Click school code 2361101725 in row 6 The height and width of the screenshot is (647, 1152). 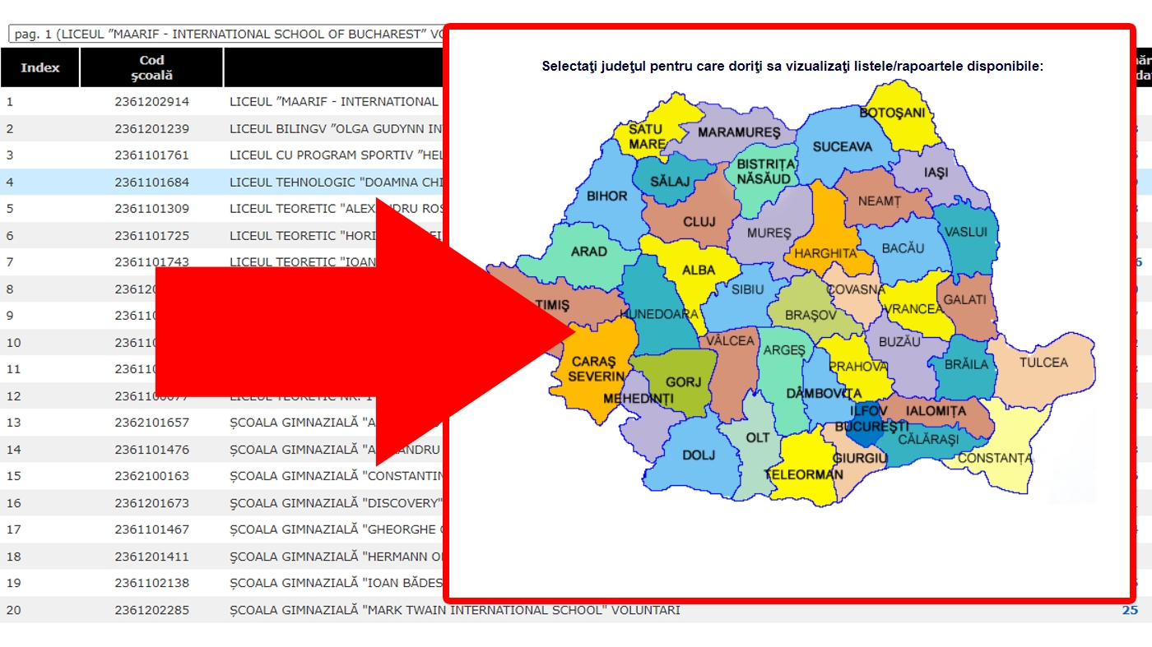click(151, 236)
